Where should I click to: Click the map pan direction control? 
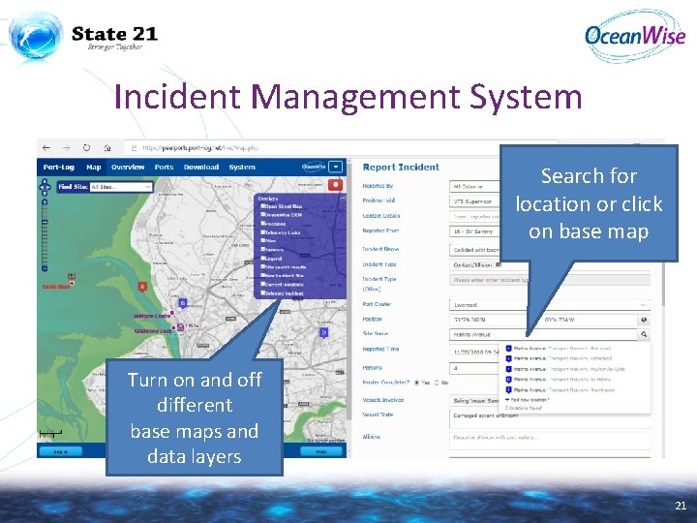click(x=45, y=187)
